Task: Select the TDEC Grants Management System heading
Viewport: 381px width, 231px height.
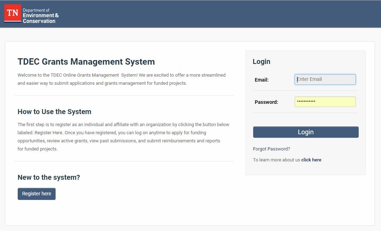Action: coord(86,61)
